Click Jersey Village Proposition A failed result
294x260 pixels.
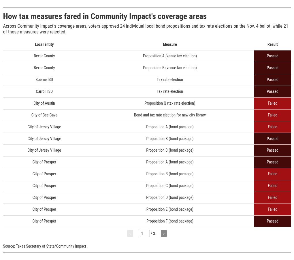(272, 127)
